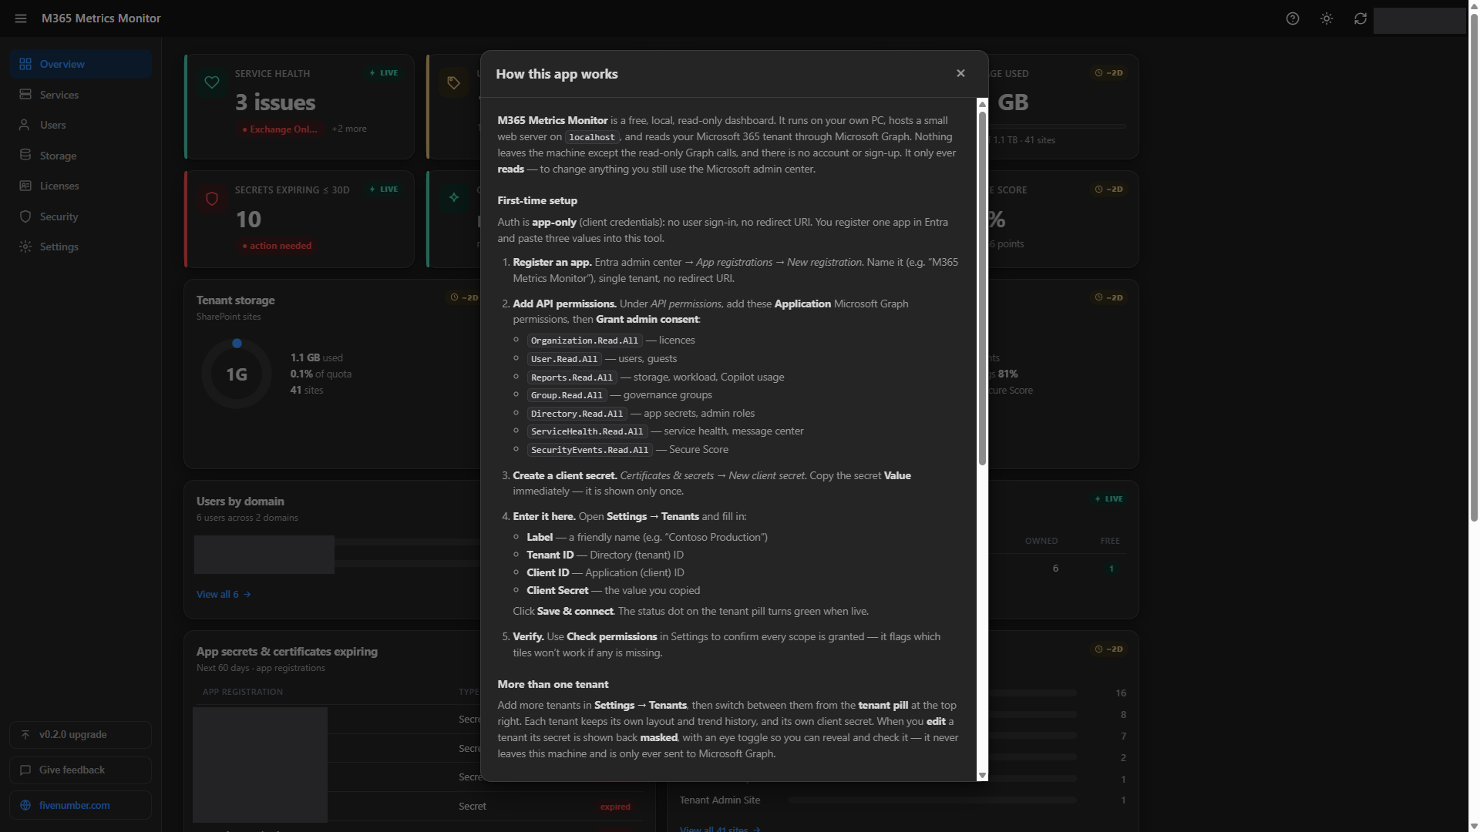The height and width of the screenshot is (832, 1480).
Task: Click the Group.Read.All permission code
Action: (x=567, y=395)
